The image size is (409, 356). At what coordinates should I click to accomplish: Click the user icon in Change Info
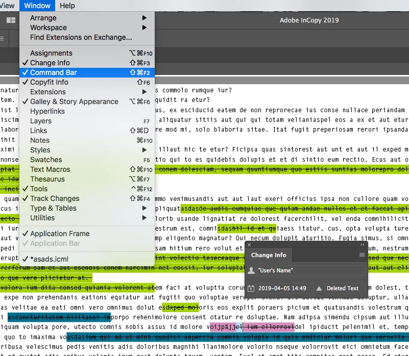[x=251, y=270]
